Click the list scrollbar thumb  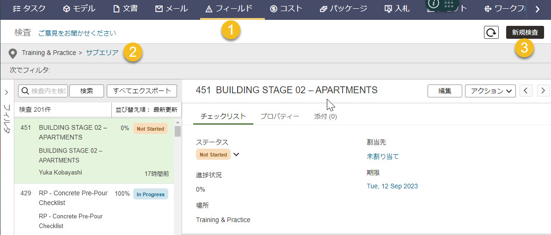click(178, 131)
